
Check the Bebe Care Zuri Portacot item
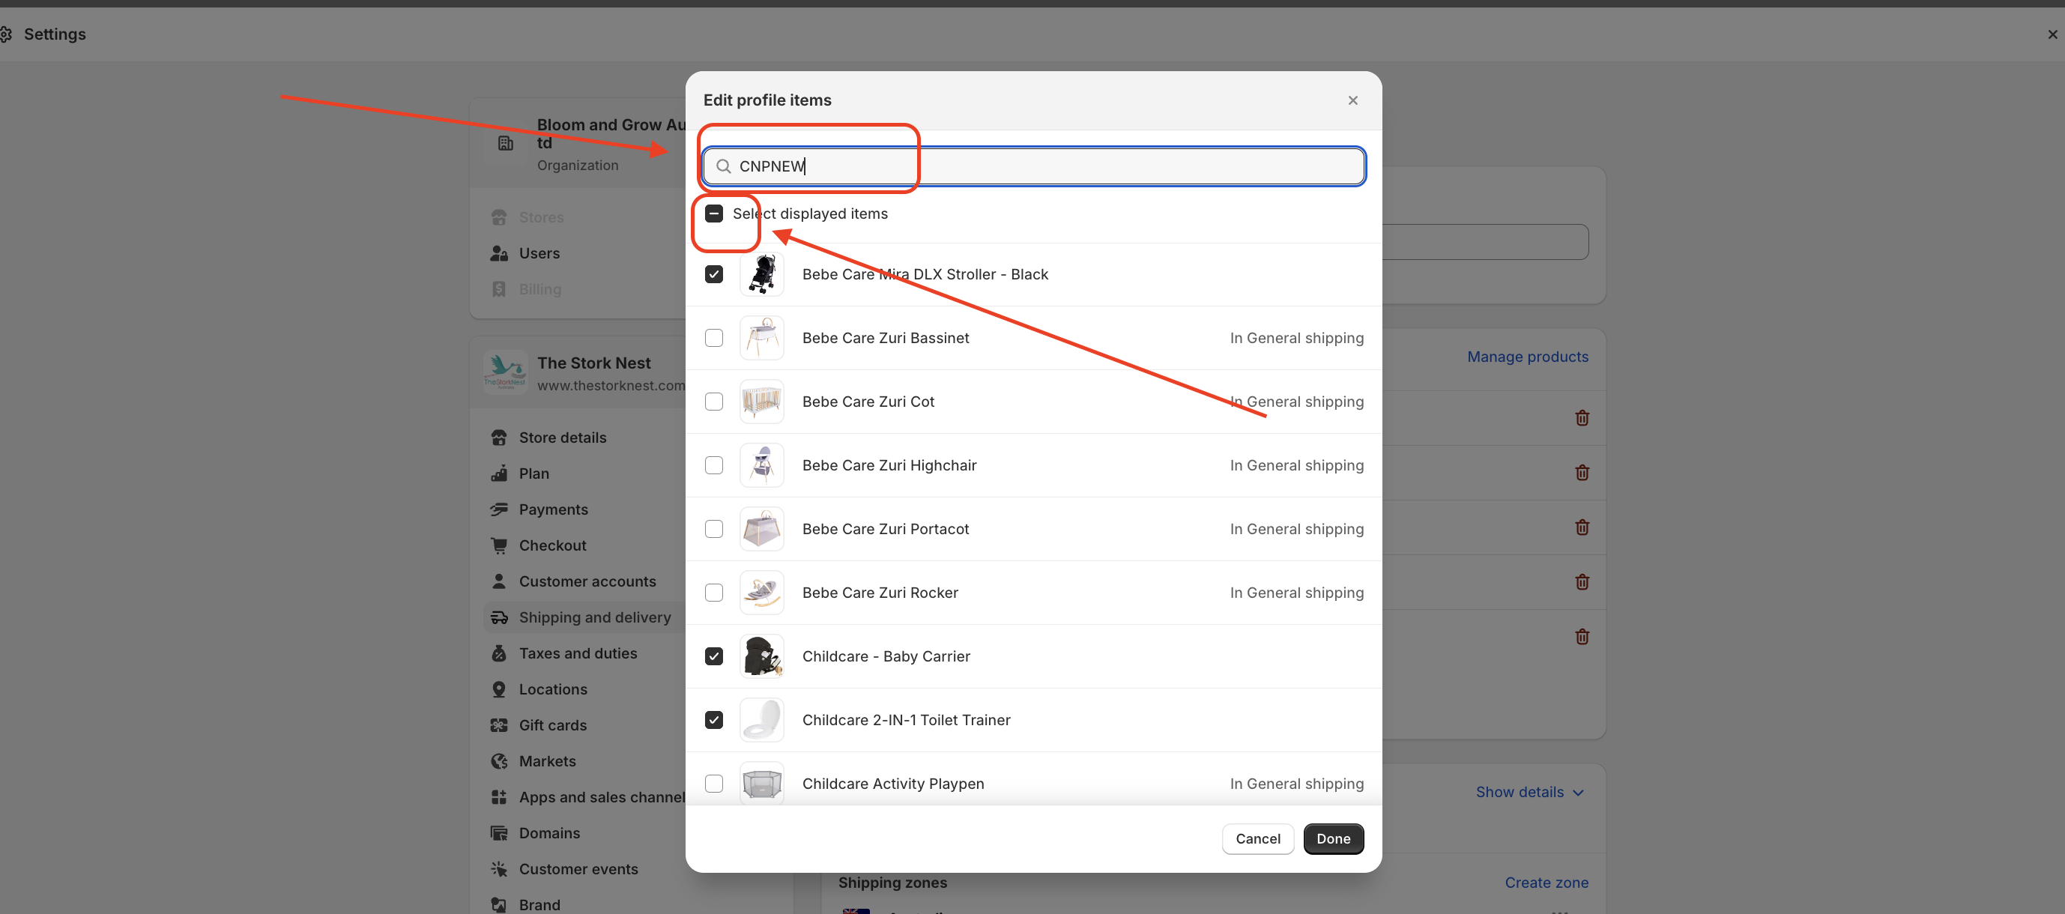(713, 529)
